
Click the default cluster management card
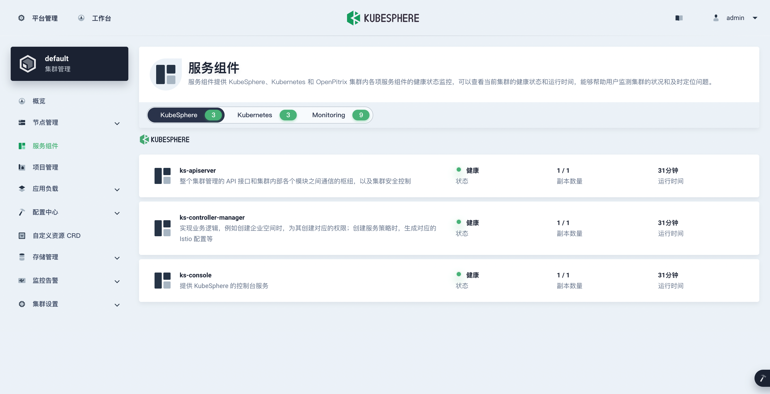coord(69,64)
